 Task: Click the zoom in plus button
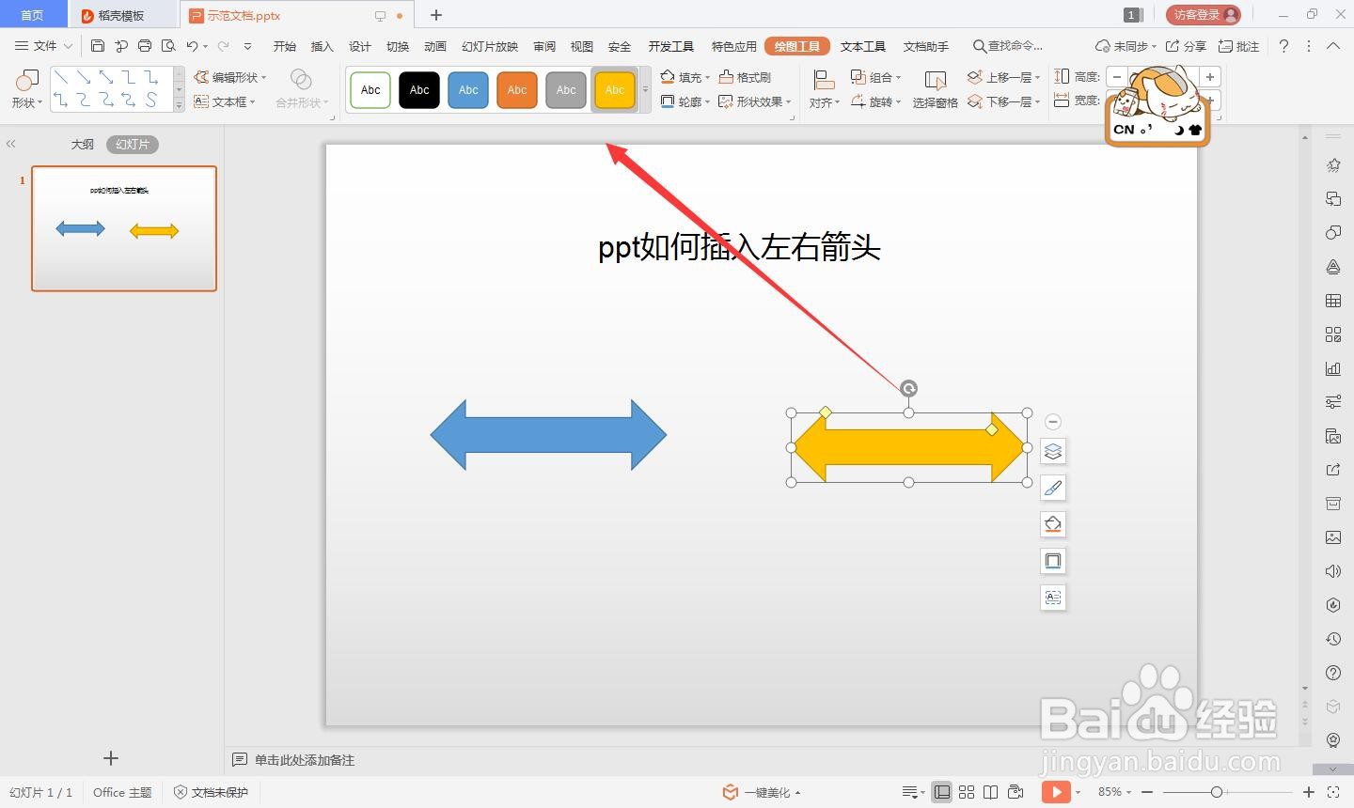tap(1309, 792)
